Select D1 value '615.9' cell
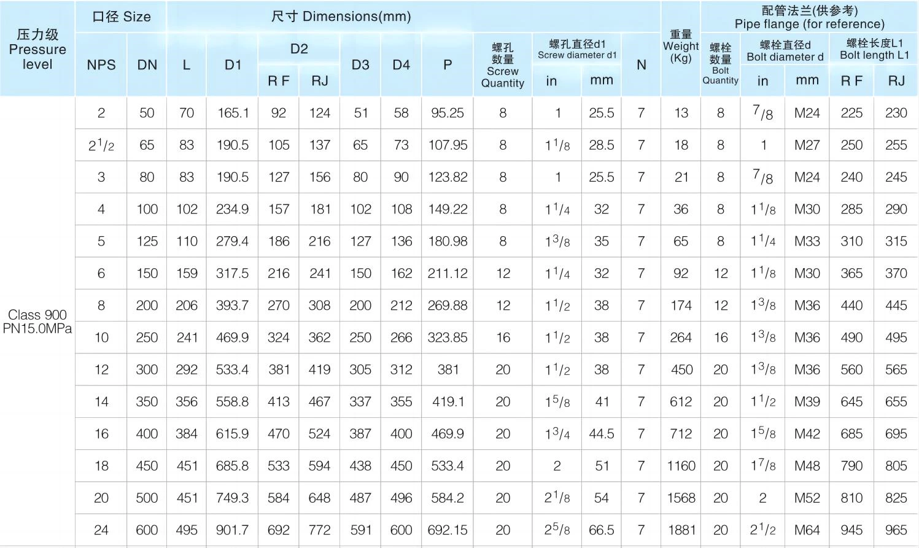Viewport: 919px width, 548px height. tap(233, 434)
